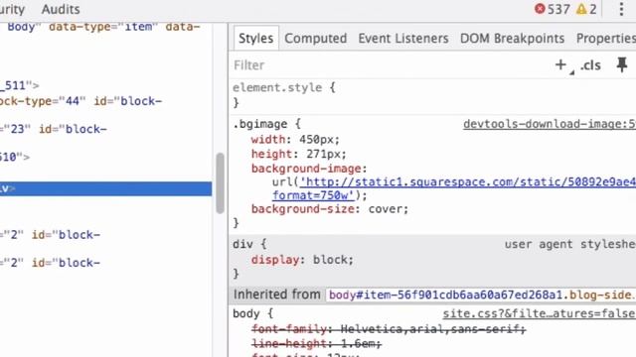Click the background-image property name

pos(306,169)
